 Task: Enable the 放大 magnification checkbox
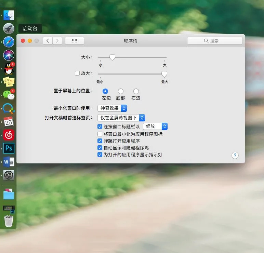click(77, 73)
